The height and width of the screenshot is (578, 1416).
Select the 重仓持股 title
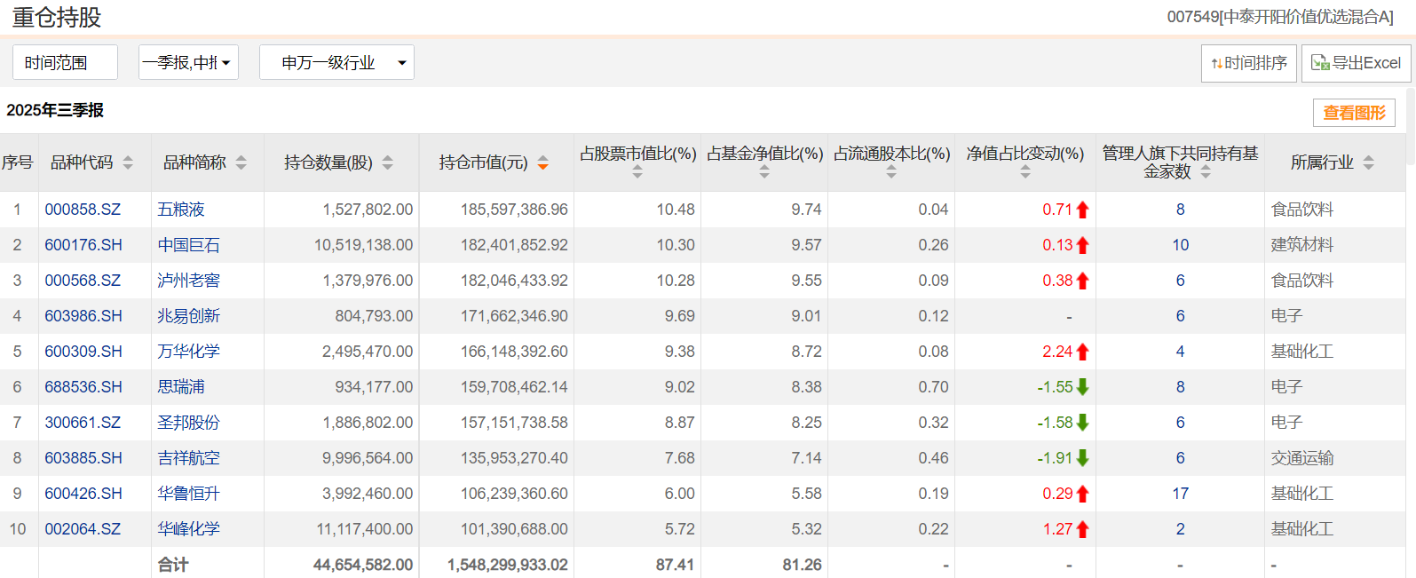57,17
